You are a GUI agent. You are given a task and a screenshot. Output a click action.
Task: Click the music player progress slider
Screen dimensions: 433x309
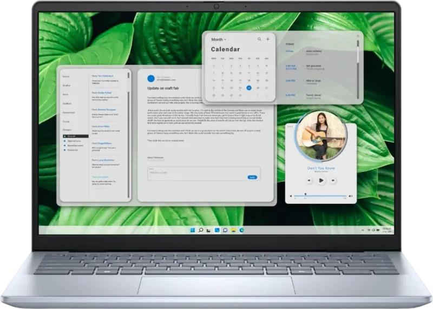coord(320,196)
